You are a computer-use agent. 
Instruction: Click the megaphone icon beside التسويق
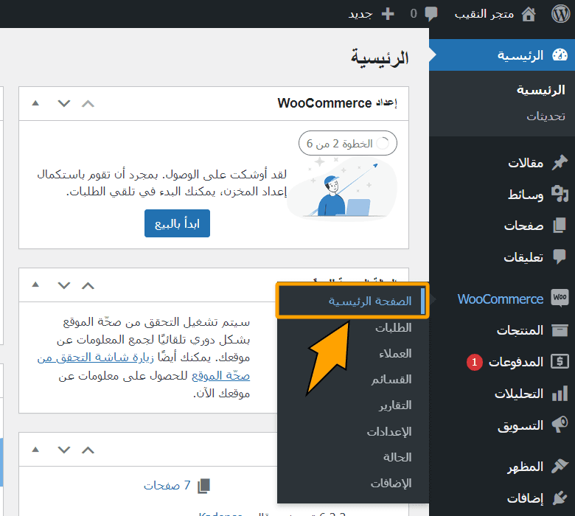point(560,425)
